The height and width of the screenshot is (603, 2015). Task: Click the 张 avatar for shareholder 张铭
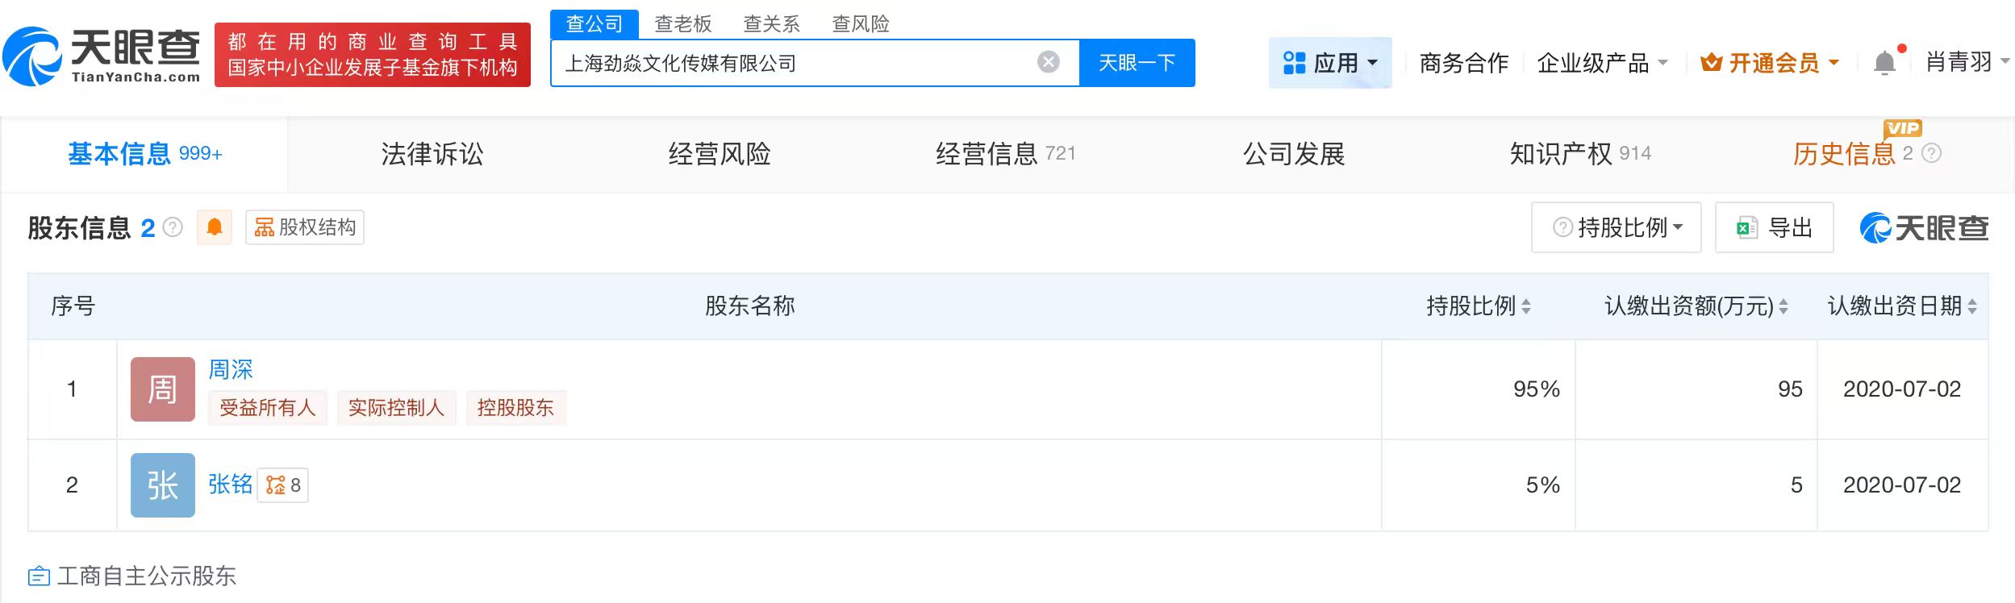[163, 485]
